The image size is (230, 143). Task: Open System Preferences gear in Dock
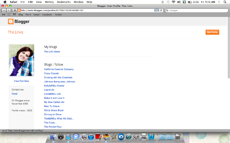click(x=136, y=137)
